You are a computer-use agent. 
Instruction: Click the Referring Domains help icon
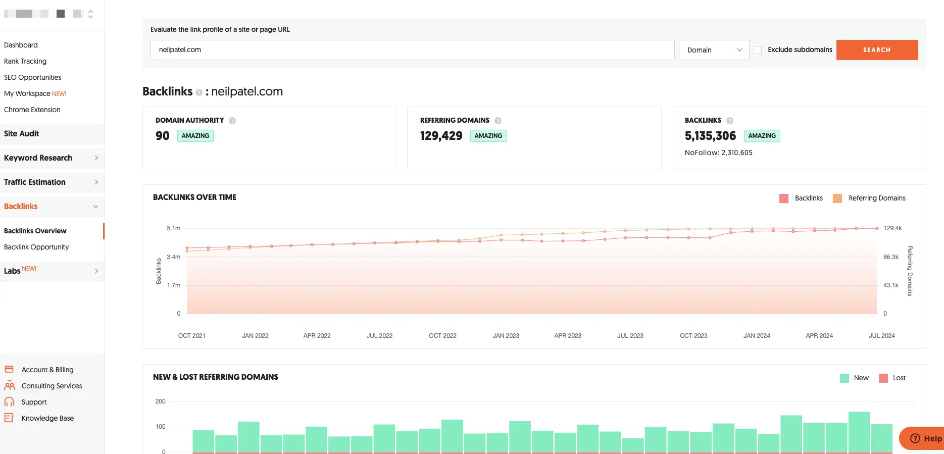[498, 121]
